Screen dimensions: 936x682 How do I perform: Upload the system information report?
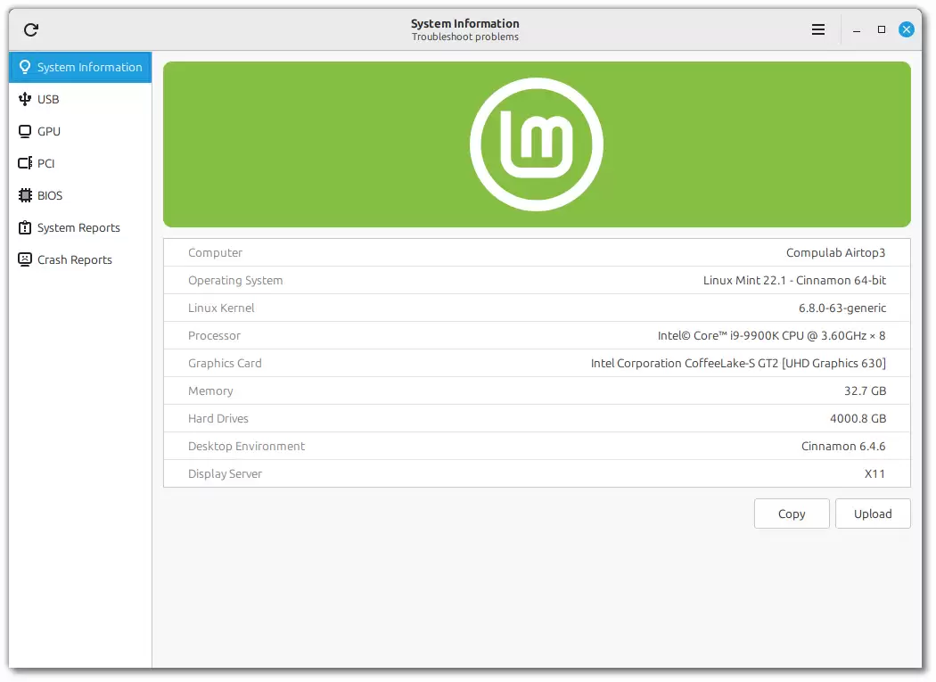(x=873, y=514)
